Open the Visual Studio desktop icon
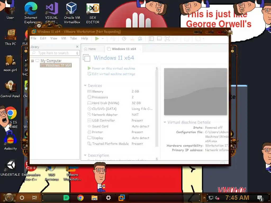271x203 pixels. click(x=52, y=13)
